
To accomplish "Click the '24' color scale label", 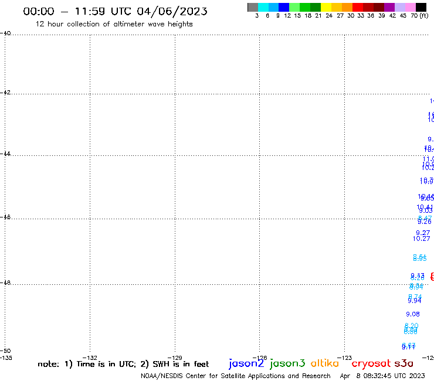I will click(329, 15).
